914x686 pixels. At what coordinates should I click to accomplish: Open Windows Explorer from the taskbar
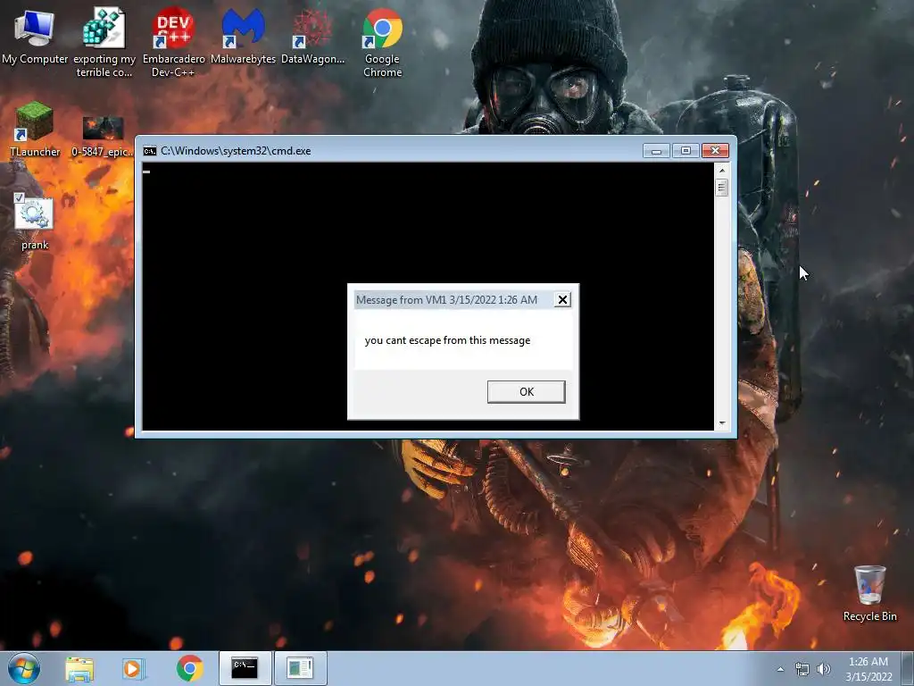pyautogui.click(x=79, y=668)
